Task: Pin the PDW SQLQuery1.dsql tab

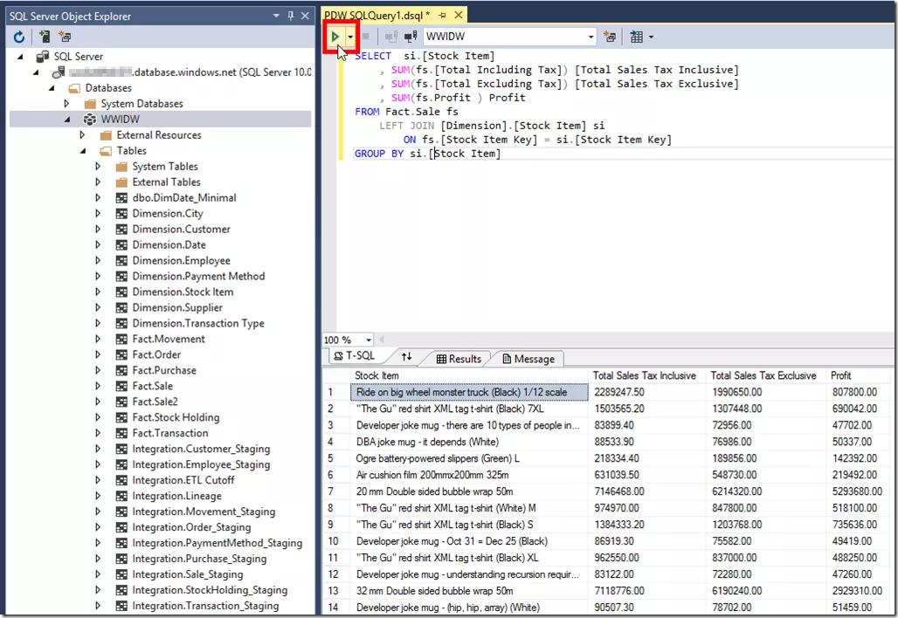Action: pyautogui.click(x=442, y=16)
